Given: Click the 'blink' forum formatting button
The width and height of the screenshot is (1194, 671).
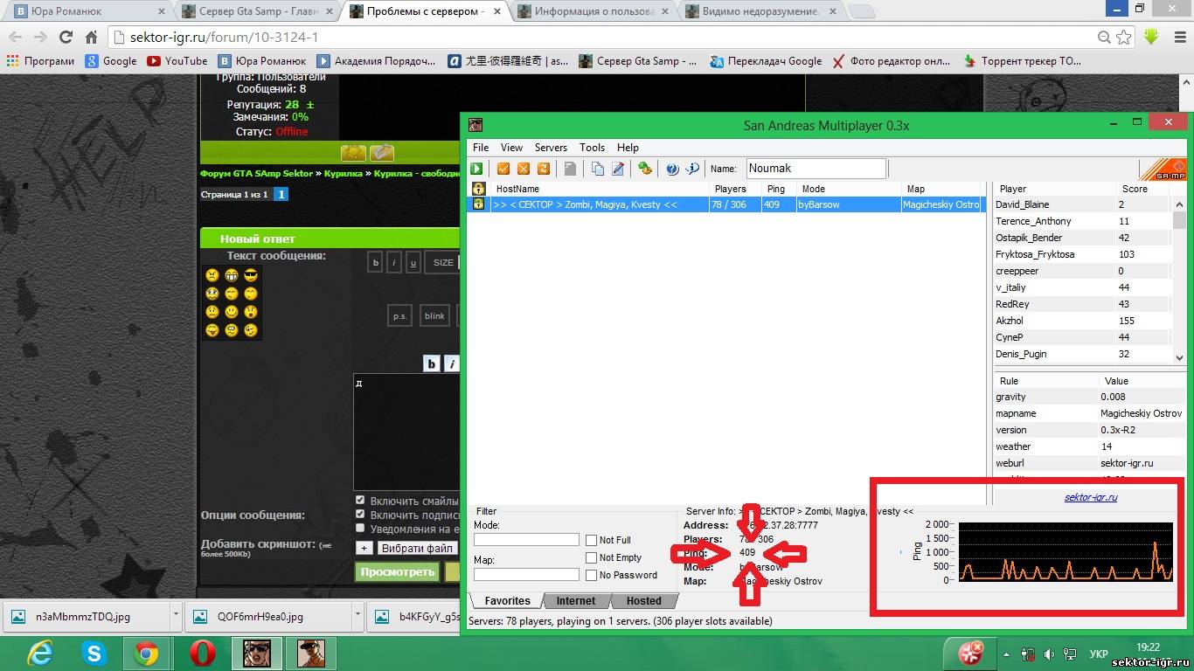Looking at the screenshot, I should click(x=434, y=316).
